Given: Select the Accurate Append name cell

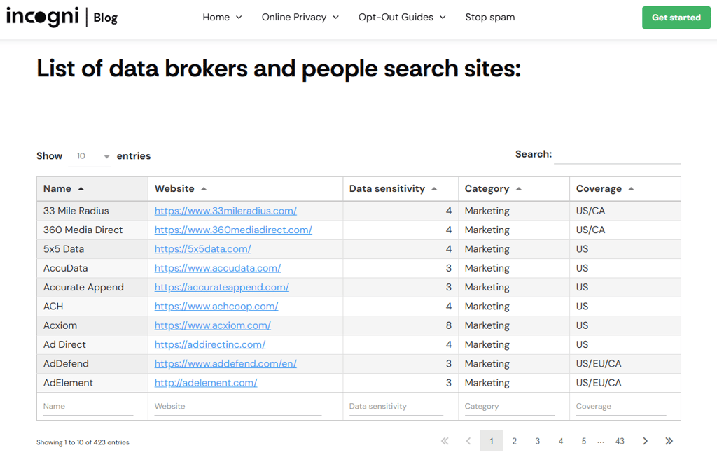Looking at the screenshot, I should (92, 288).
